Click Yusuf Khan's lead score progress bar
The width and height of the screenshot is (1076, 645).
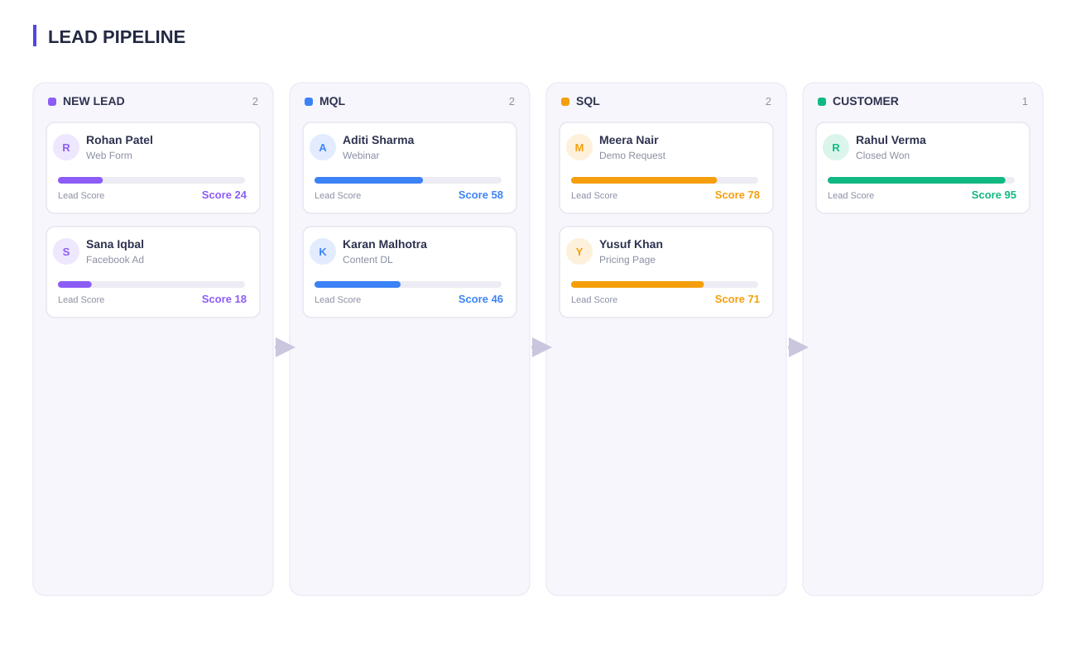tap(665, 284)
